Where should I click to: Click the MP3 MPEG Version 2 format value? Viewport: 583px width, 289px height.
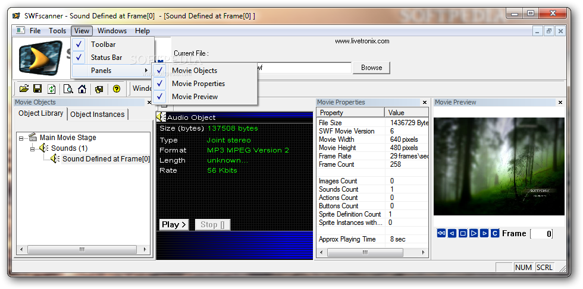[248, 150]
